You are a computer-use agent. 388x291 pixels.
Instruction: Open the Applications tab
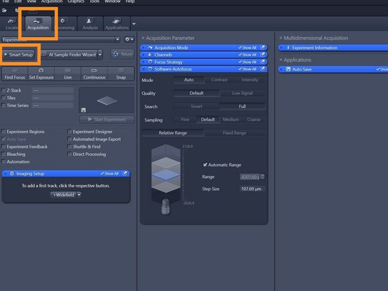(117, 24)
